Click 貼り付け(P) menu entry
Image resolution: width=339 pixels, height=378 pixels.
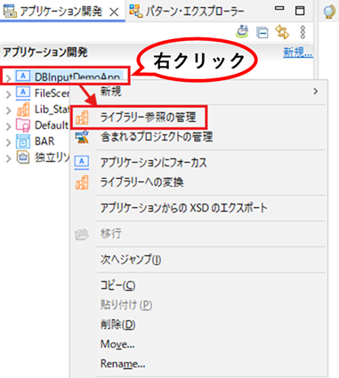point(198,305)
